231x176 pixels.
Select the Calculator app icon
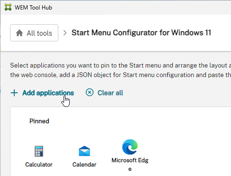(39, 151)
